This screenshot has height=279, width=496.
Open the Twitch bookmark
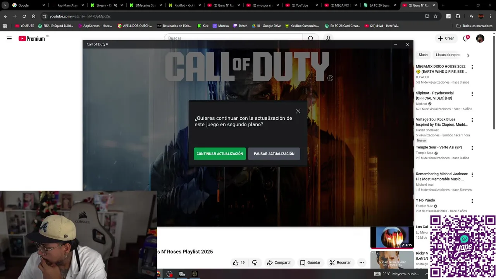(240, 26)
